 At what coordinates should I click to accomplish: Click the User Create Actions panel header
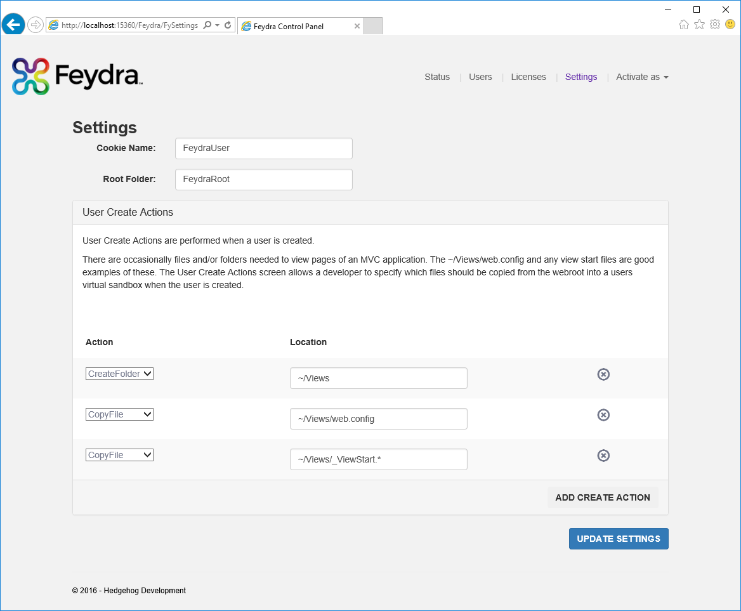(x=370, y=213)
